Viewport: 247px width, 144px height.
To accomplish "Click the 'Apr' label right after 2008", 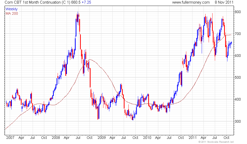I will [x=67, y=138].
